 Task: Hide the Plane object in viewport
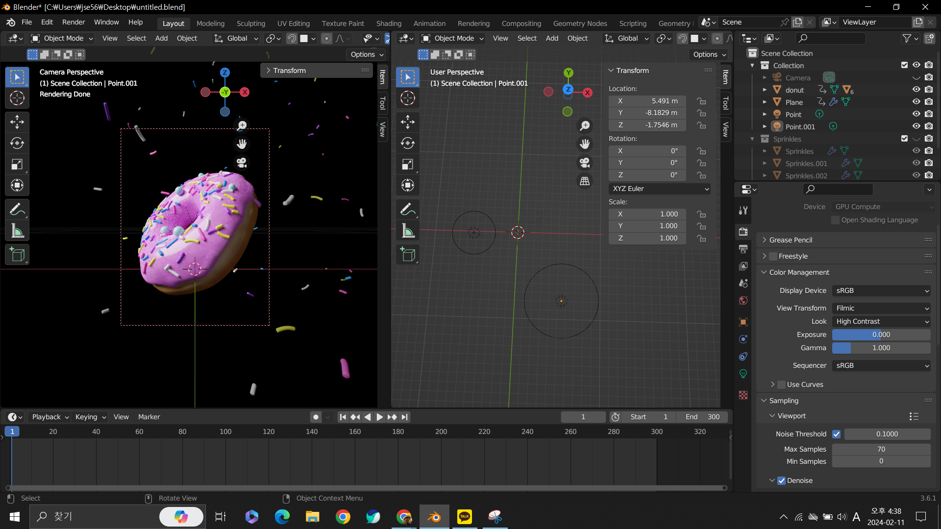click(x=916, y=102)
